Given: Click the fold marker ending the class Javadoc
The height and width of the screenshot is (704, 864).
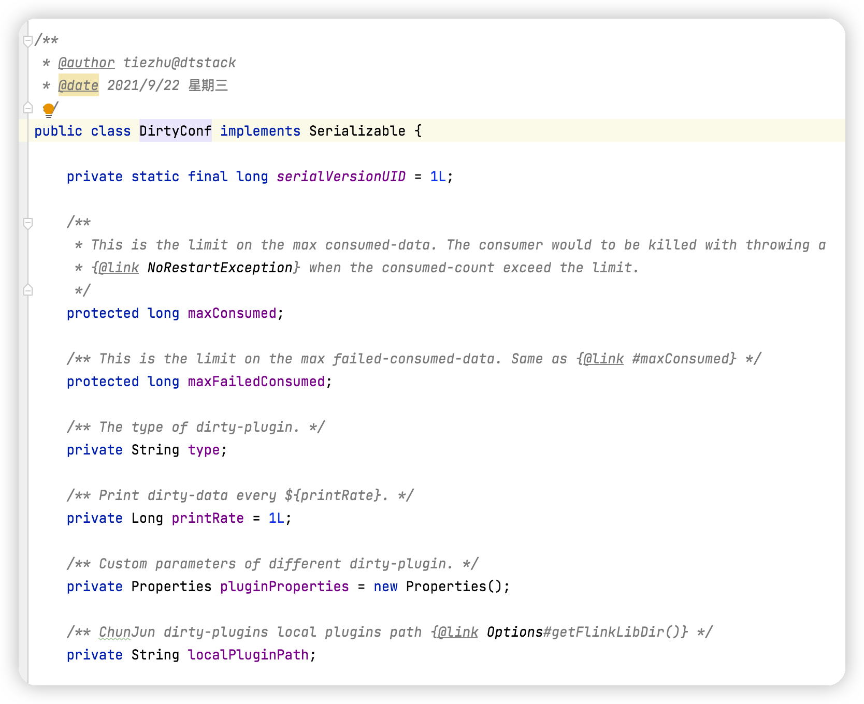Looking at the screenshot, I should coord(28,108).
